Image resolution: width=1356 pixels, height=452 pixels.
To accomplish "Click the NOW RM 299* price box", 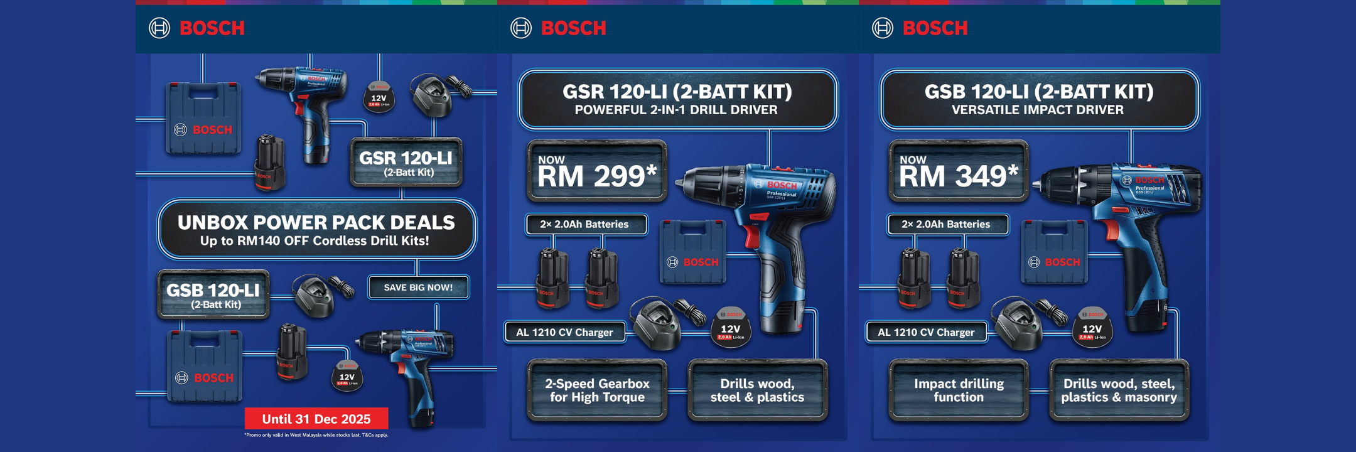I will coord(597,171).
